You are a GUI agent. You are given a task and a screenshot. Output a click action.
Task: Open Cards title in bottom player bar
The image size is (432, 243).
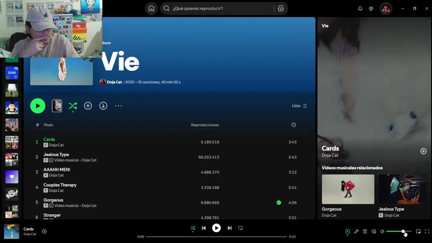pyautogui.click(x=29, y=229)
